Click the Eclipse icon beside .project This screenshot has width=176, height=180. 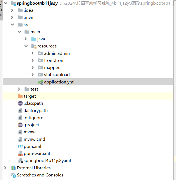[x=20, y=125]
